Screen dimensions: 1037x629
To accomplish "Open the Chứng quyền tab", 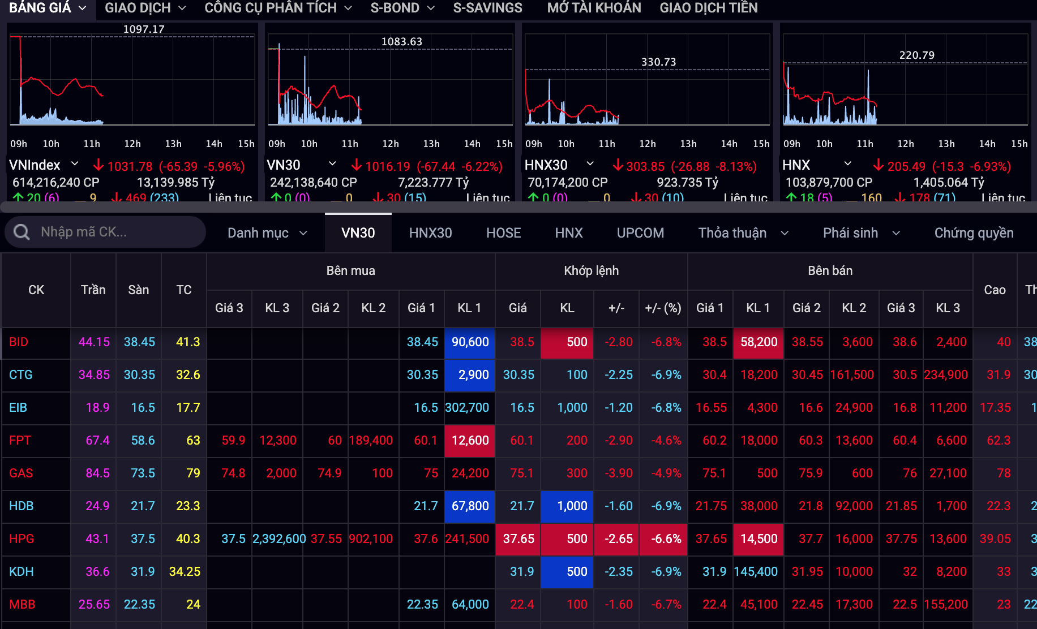I will point(974,233).
